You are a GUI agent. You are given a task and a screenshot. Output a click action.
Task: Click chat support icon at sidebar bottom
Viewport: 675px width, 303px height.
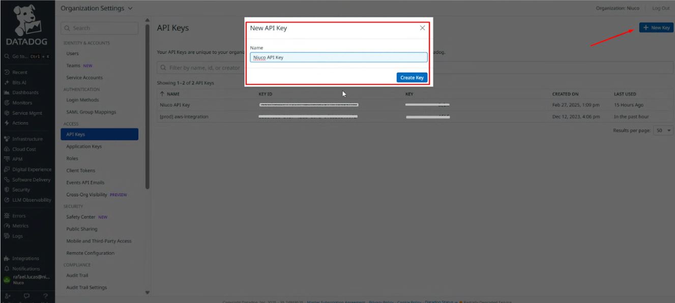(26, 295)
